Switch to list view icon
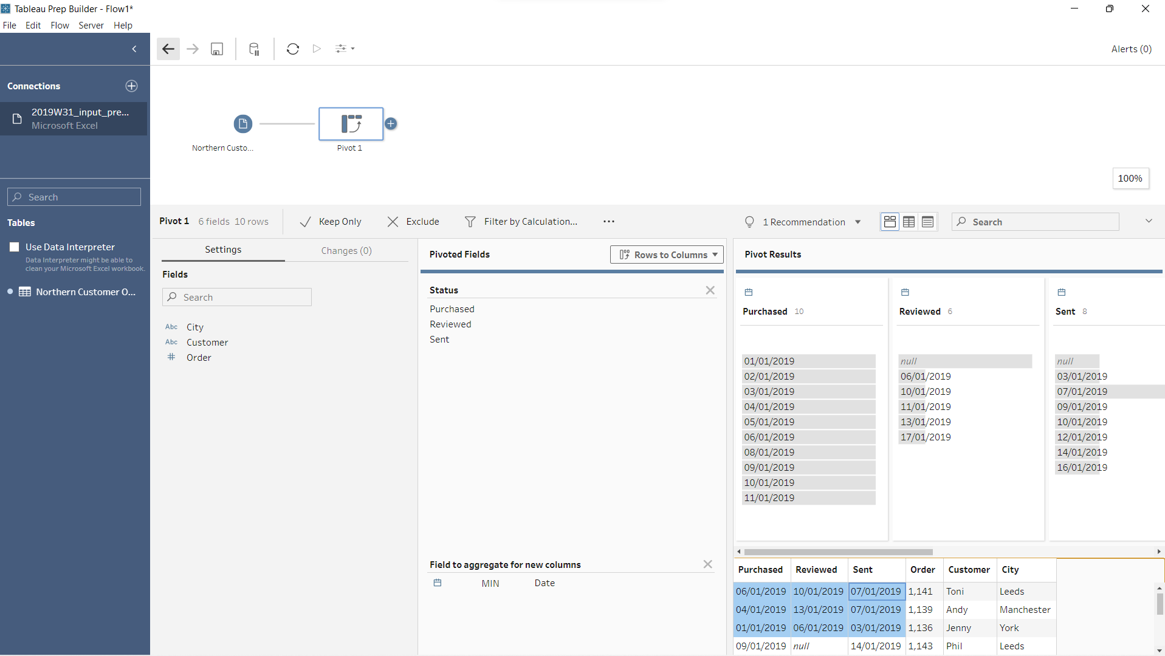Viewport: 1165px width, 656px height. point(927,222)
